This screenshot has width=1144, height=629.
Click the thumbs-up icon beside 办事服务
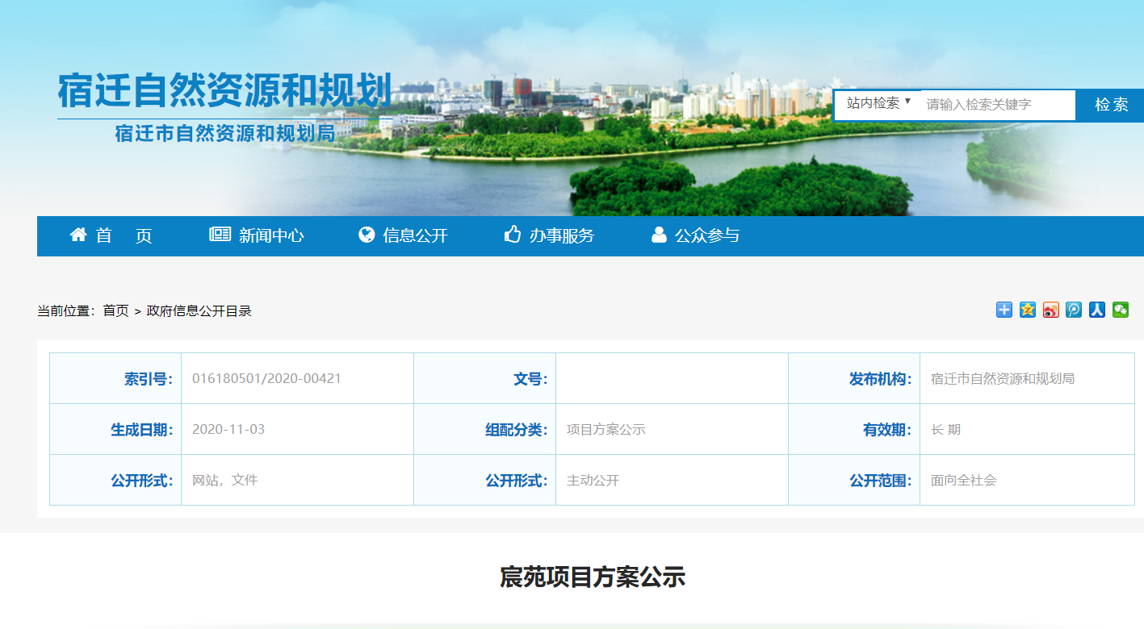tap(512, 235)
